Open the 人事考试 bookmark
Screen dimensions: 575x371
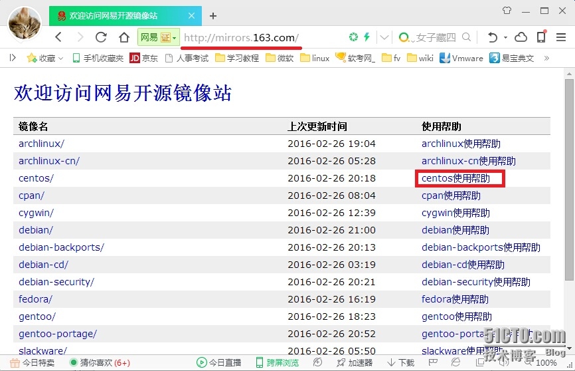tap(187, 58)
